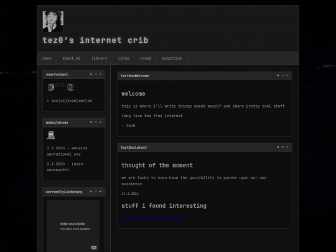
Task: Open the blue link under stuff i found interesting
Action: (152, 218)
